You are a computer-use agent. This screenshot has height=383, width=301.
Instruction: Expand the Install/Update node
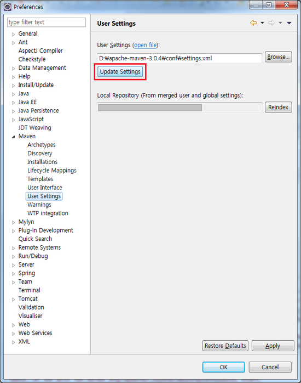pyautogui.click(x=13, y=86)
